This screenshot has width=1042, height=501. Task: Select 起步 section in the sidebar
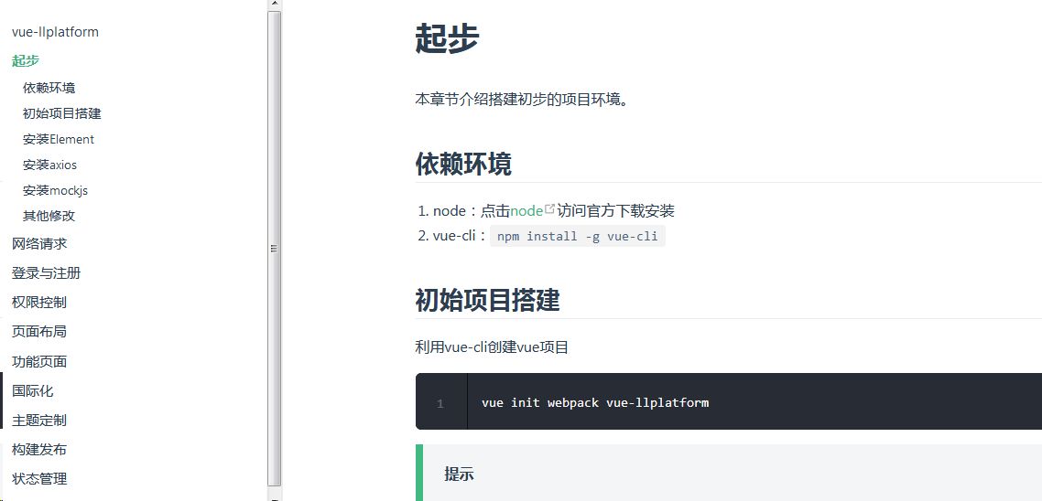point(26,61)
